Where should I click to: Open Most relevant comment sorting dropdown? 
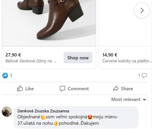[x=129, y=99]
